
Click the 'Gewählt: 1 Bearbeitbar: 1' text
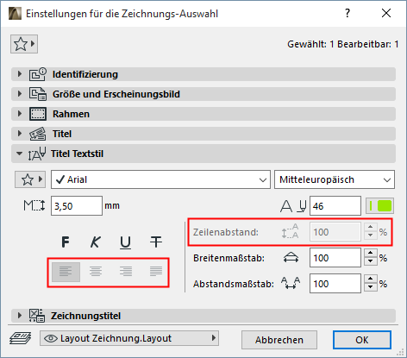coord(343,44)
